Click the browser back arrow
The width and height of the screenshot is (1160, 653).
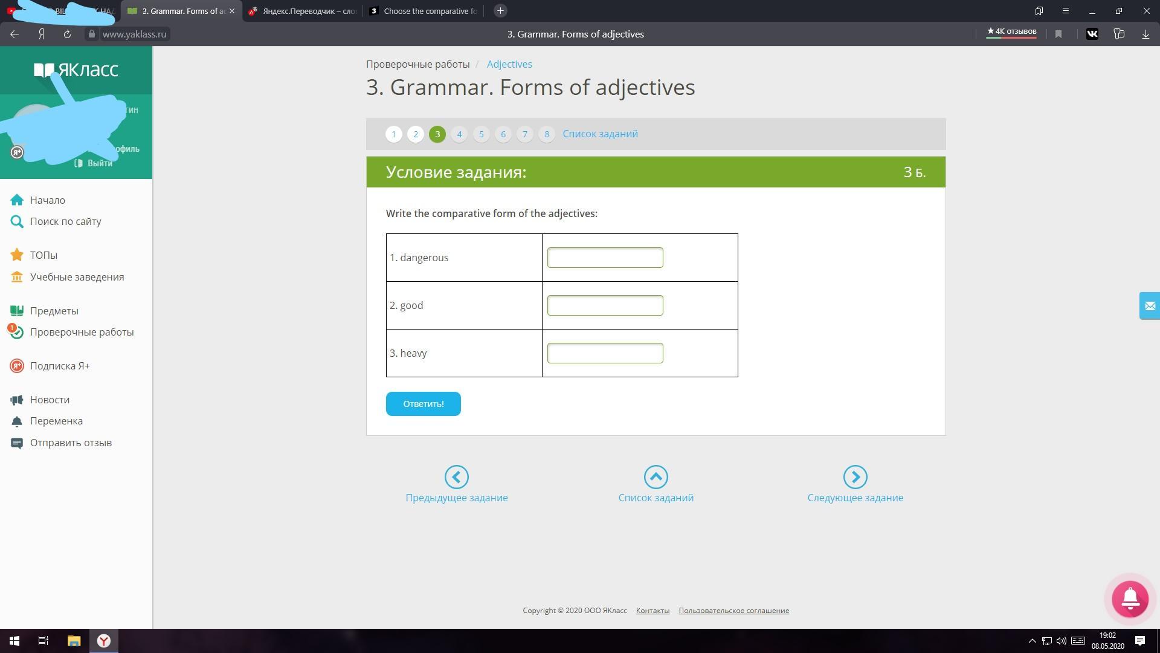14,34
